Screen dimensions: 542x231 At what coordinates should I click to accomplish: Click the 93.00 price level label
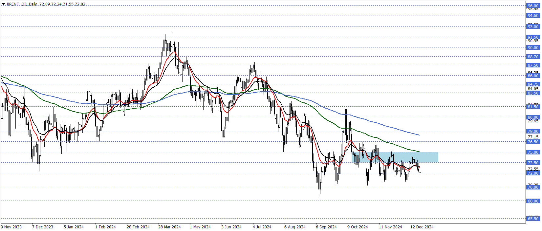coord(533,27)
